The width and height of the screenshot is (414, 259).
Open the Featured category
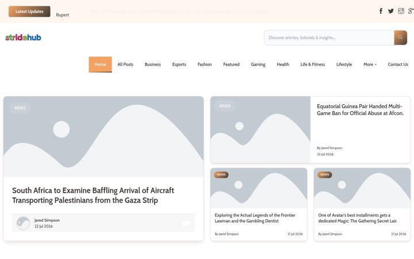click(231, 64)
